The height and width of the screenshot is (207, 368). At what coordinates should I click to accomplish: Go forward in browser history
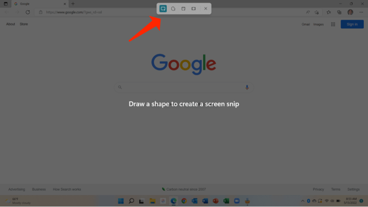click(x=17, y=12)
